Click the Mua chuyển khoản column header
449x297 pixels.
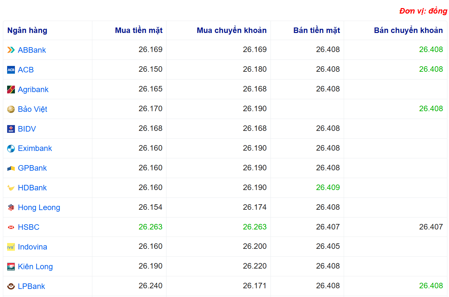[232, 30]
